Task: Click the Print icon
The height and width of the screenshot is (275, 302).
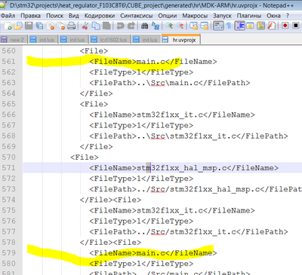Action: click(x=72, y=26)
